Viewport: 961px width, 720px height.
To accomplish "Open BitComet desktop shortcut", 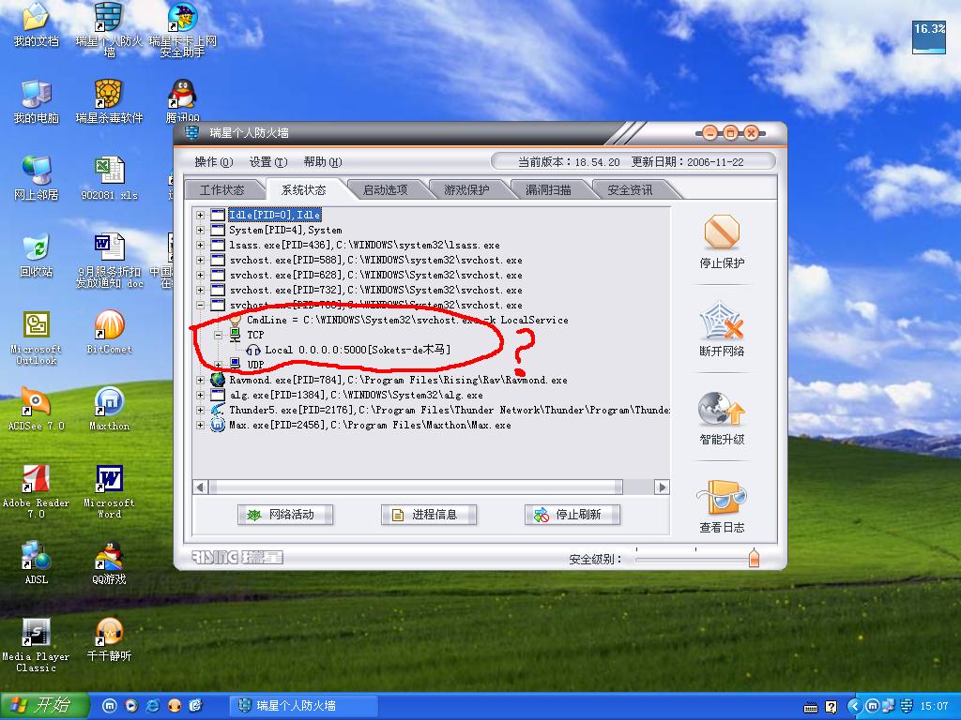I will coord(109,333).
